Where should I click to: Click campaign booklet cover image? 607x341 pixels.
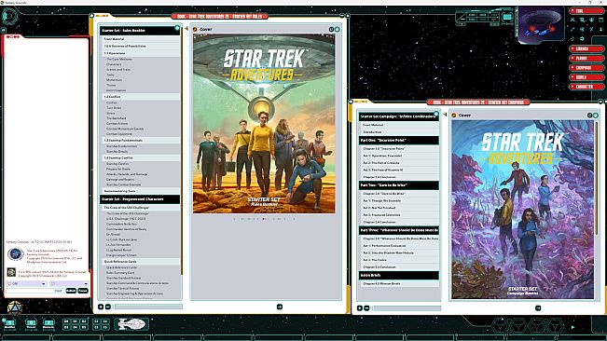pyautogui.click(x=522, y=209)
